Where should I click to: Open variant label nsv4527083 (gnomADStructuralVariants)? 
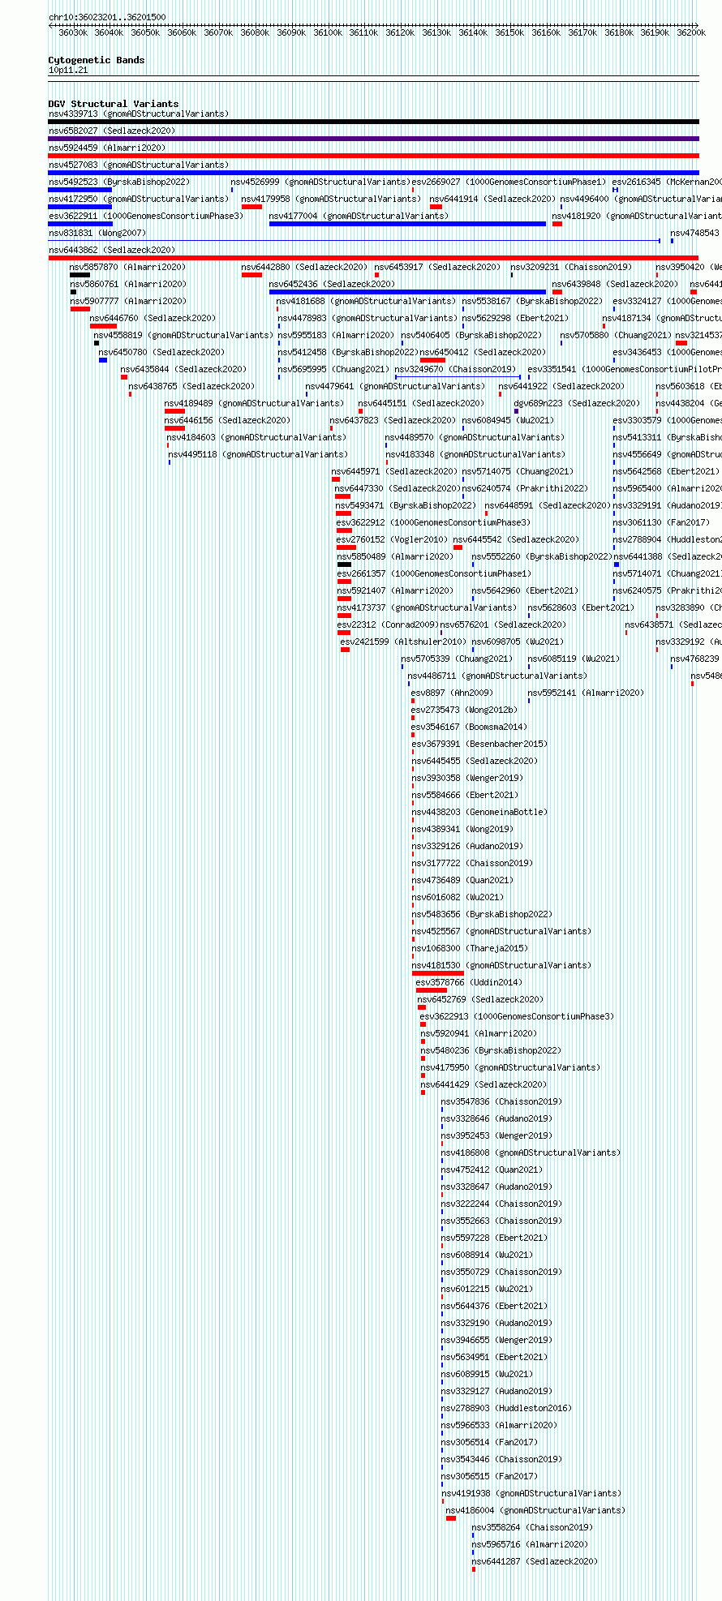[139, 165]
